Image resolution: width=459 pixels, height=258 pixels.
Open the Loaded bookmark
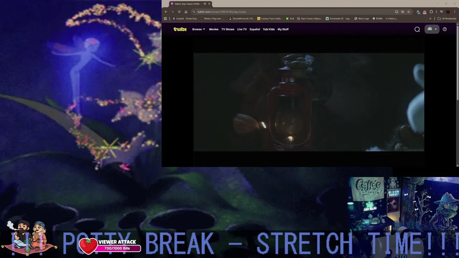(178, 19)
